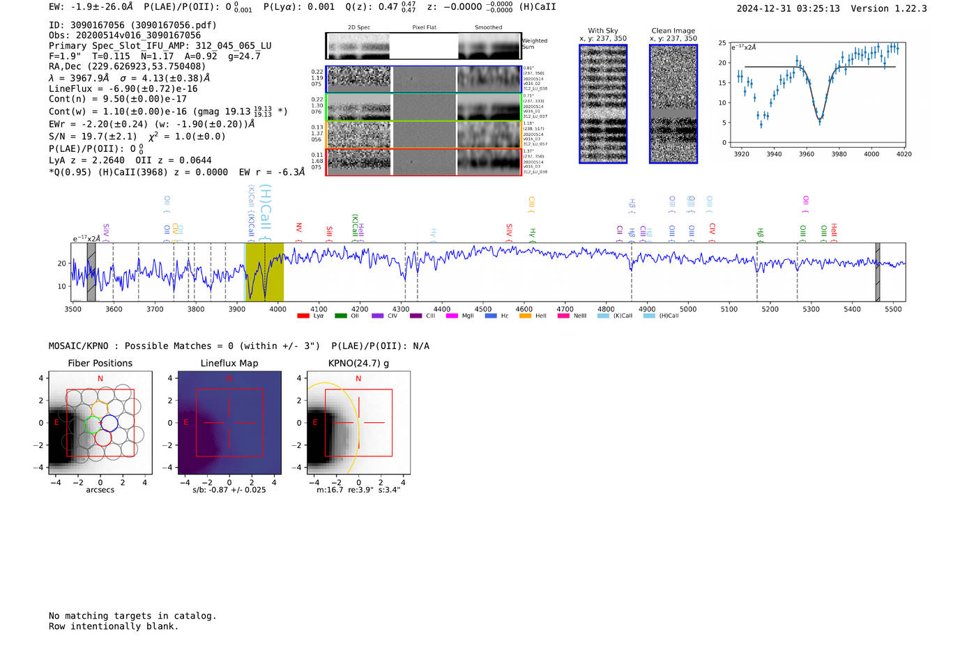Click the s/b: -0.87 +/- 0.025 caption
This screenshot has width=976, height=664.
229,490
